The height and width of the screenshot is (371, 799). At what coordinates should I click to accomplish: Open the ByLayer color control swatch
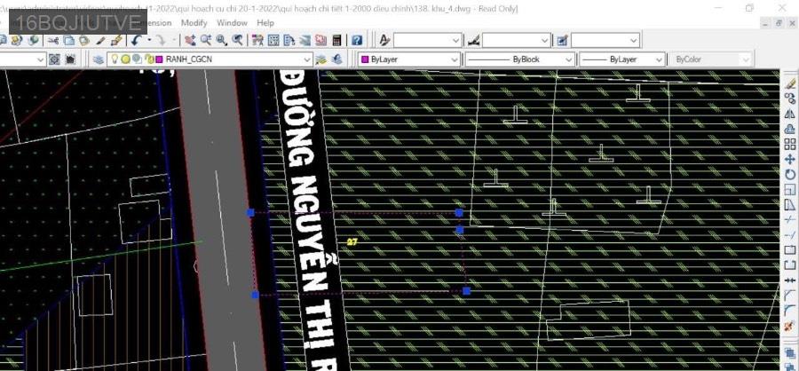coord(365,59)
